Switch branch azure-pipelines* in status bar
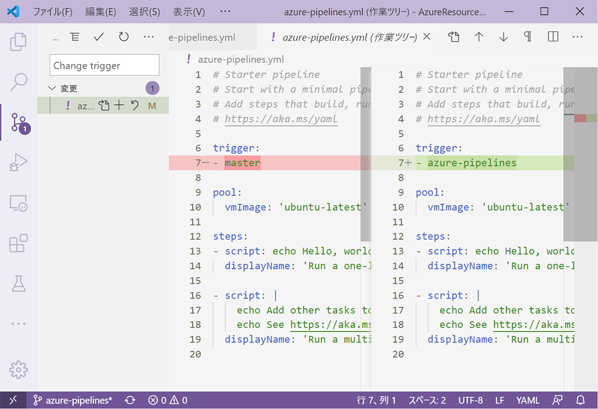 [x=73, y=400]
